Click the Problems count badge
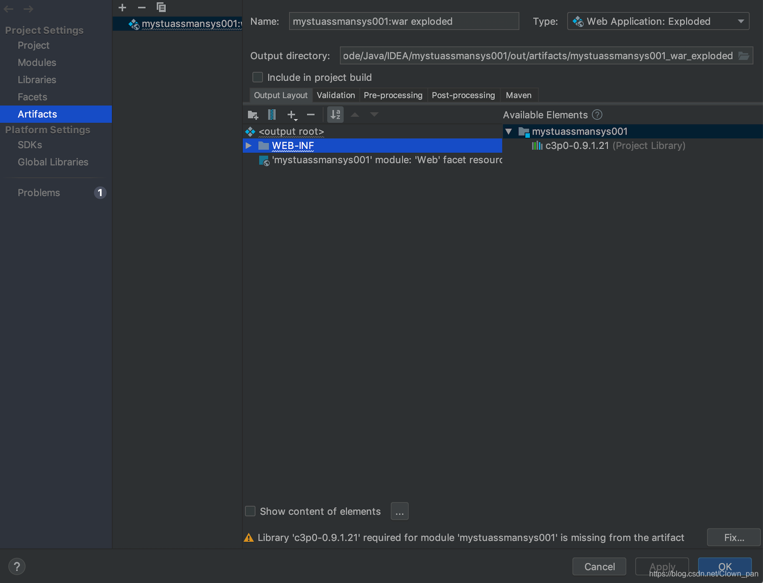 100,193
